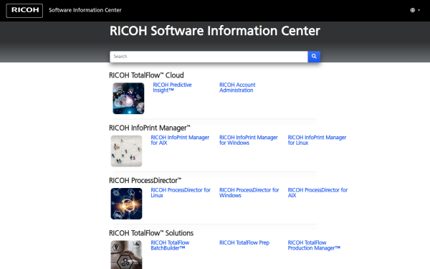The height and width of the screenshot is (269, 430).
Task: Open Software Information Center header link
Action: (x=85, y=10)
